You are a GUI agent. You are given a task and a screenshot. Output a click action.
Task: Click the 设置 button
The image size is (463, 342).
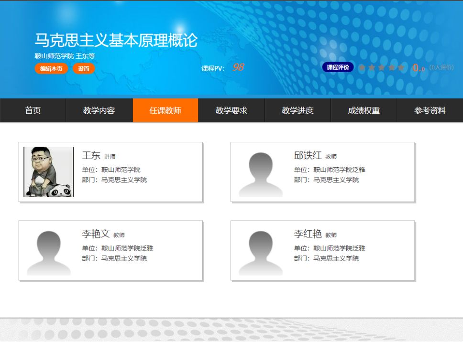click(84, 69)
